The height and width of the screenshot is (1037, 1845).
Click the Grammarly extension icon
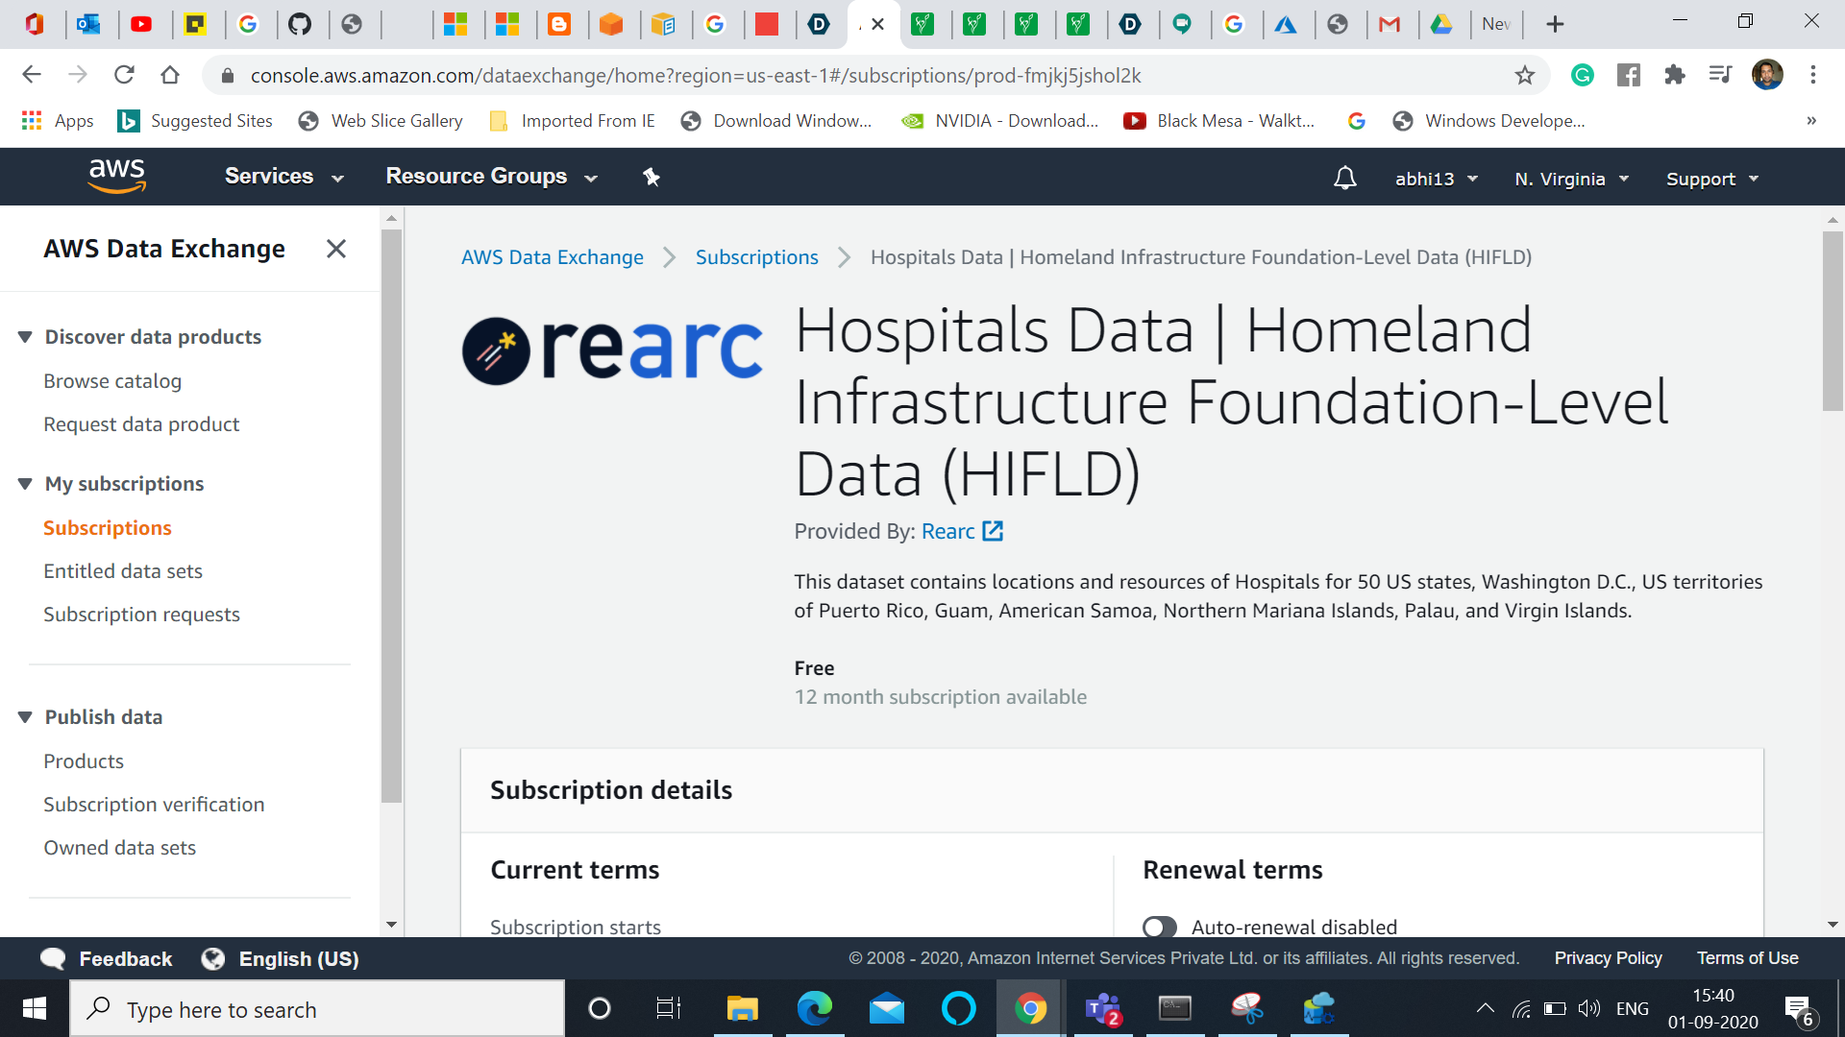1582,75
